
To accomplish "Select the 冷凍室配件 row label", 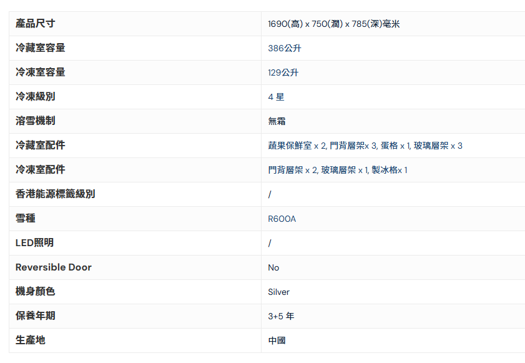I will click(x=40, y=170).
